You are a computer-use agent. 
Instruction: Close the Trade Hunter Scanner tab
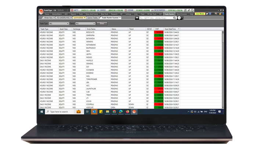click(120, 17)
